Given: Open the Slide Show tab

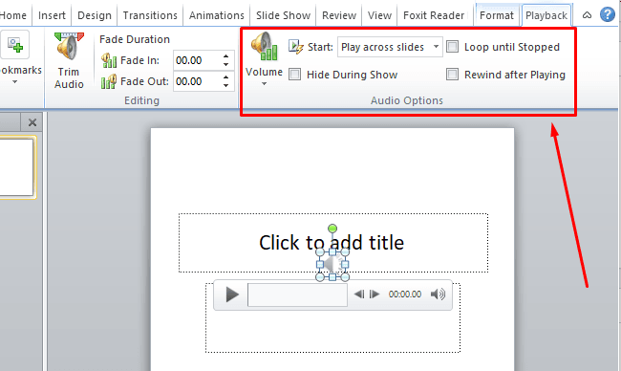Looking at the screenshot, I should tap(283, 15).
